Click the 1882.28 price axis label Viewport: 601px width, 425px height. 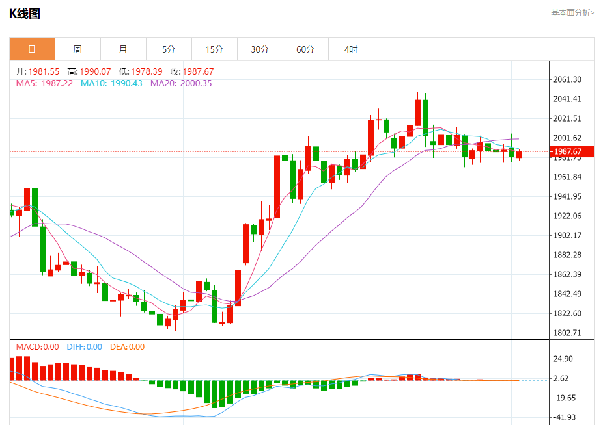[x=567, y=255]
